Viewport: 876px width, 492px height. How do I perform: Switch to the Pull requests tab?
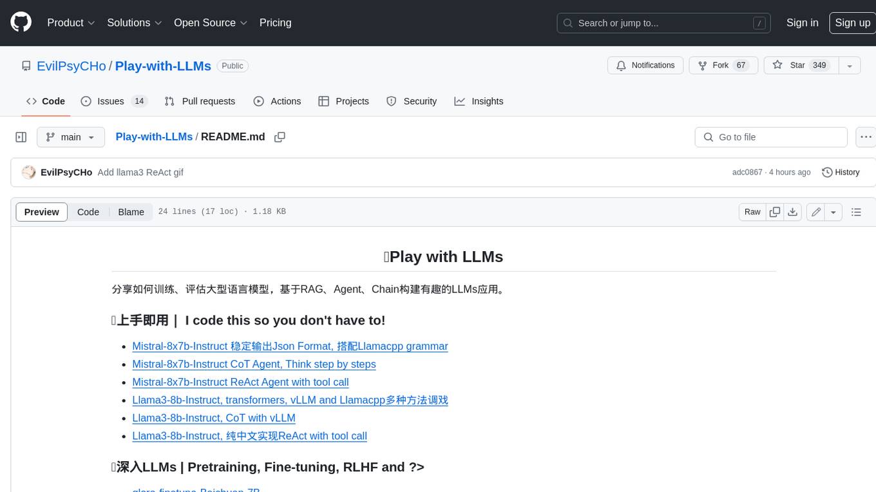point(200,101)
